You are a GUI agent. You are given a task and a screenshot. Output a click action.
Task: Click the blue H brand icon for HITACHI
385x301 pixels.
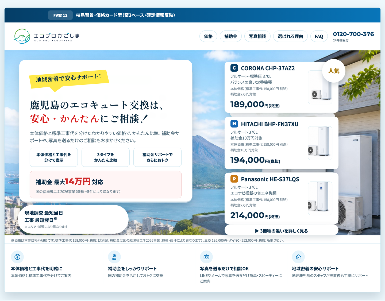(234, 124)
